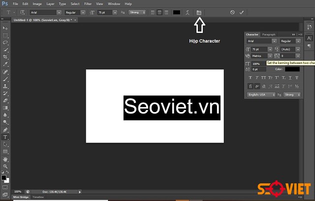This screenshot has width=315, height=201.
Task: Toggle the Character and Paragraph panels
Action: pyautogui.click(x=199, y=12)
